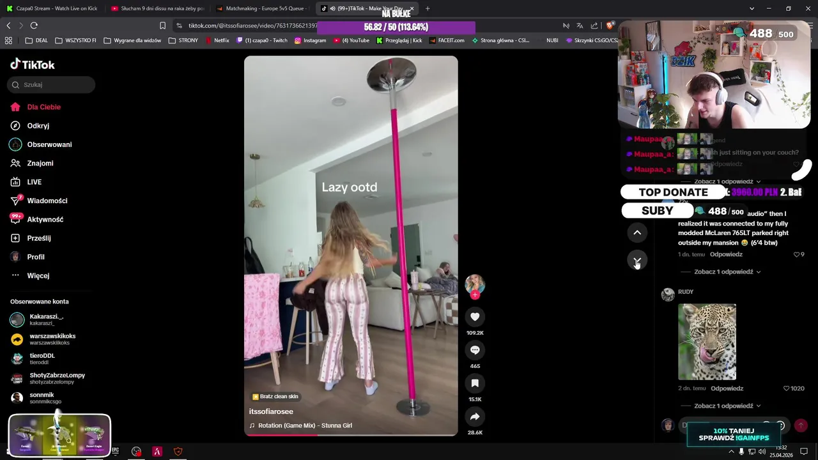Open Prześlij upload page
Image resolution: width=818 pixels, height=460 pixels.
(38, 238)
